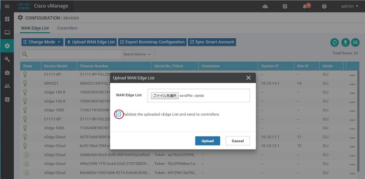The height and width of the screenshot is (179, 365).
Task: Click Upload WAN Edge List button
Action: [91, 42]
